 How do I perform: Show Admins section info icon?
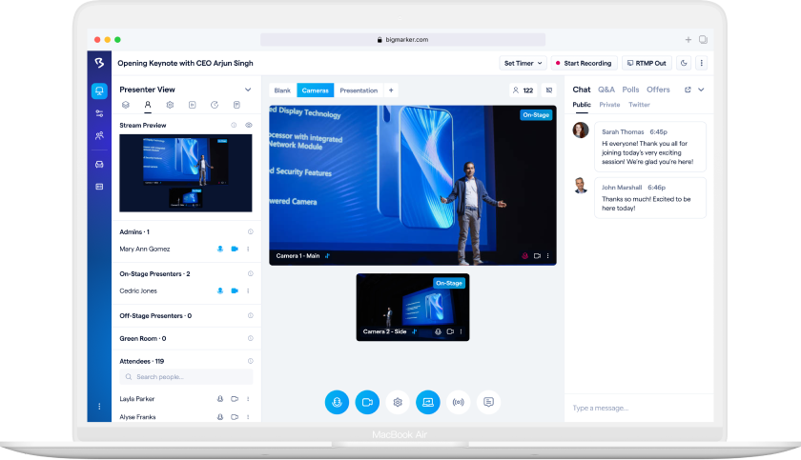pos(250,231)
